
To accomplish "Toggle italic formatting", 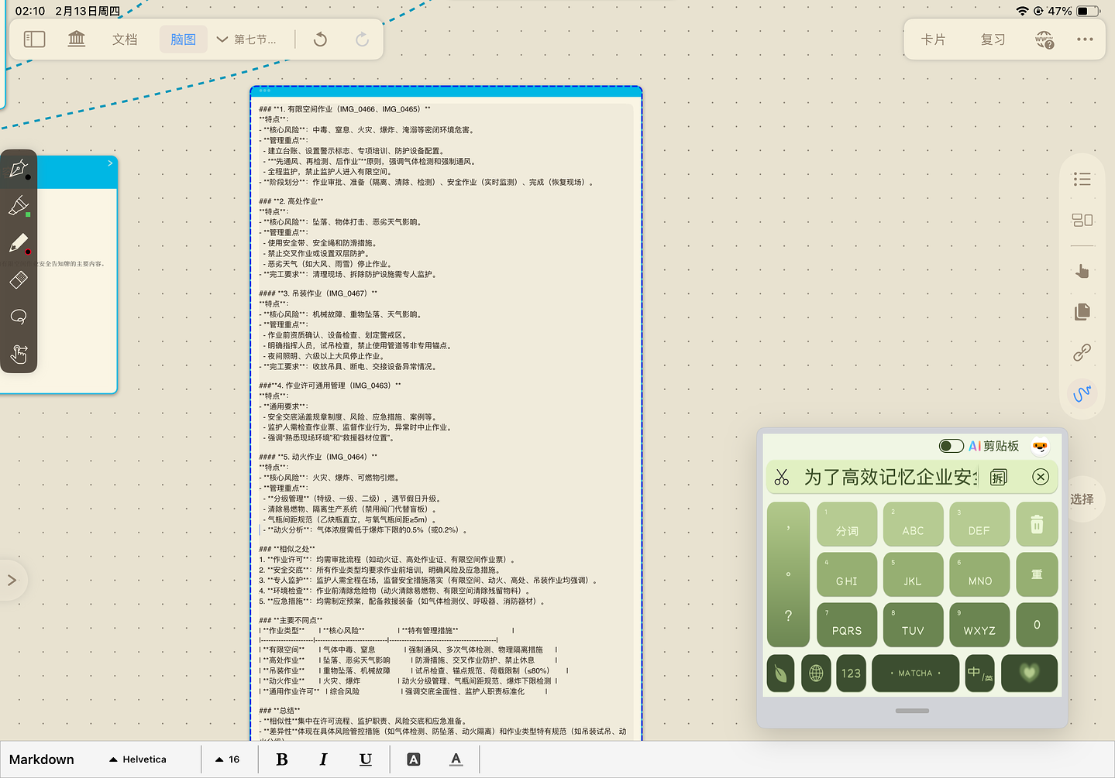I will point(323,759).
